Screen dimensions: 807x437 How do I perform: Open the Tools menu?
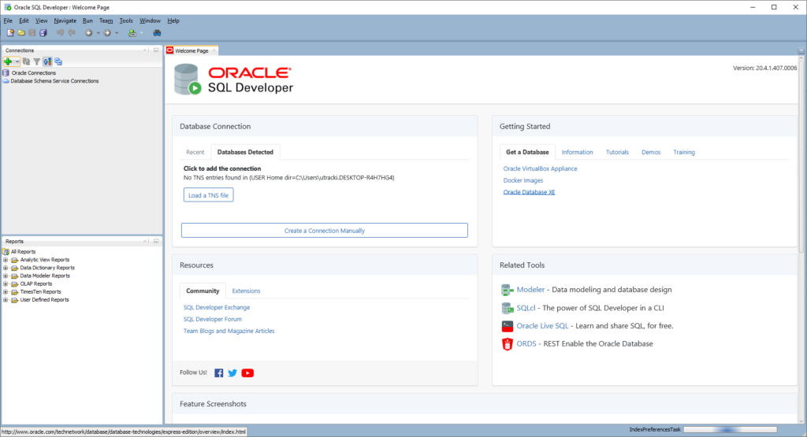(x=126, y=20)
